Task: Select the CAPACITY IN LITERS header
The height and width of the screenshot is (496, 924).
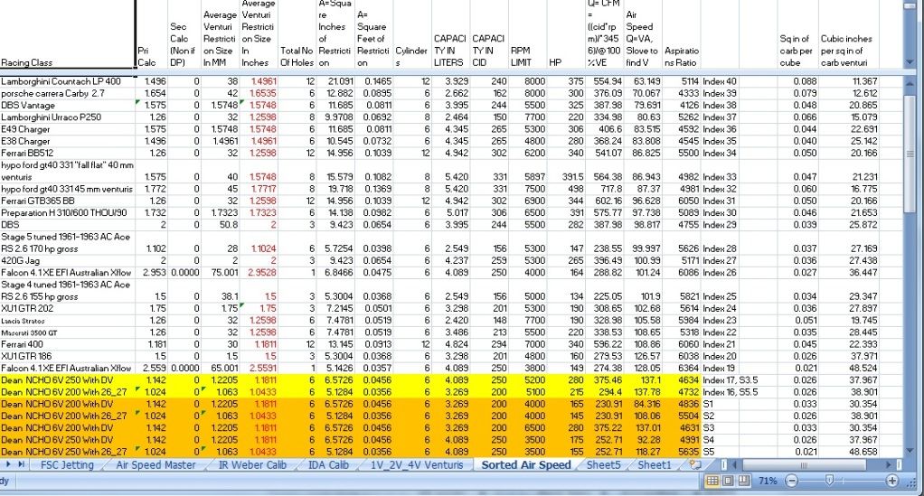Action: coord(451,35)
